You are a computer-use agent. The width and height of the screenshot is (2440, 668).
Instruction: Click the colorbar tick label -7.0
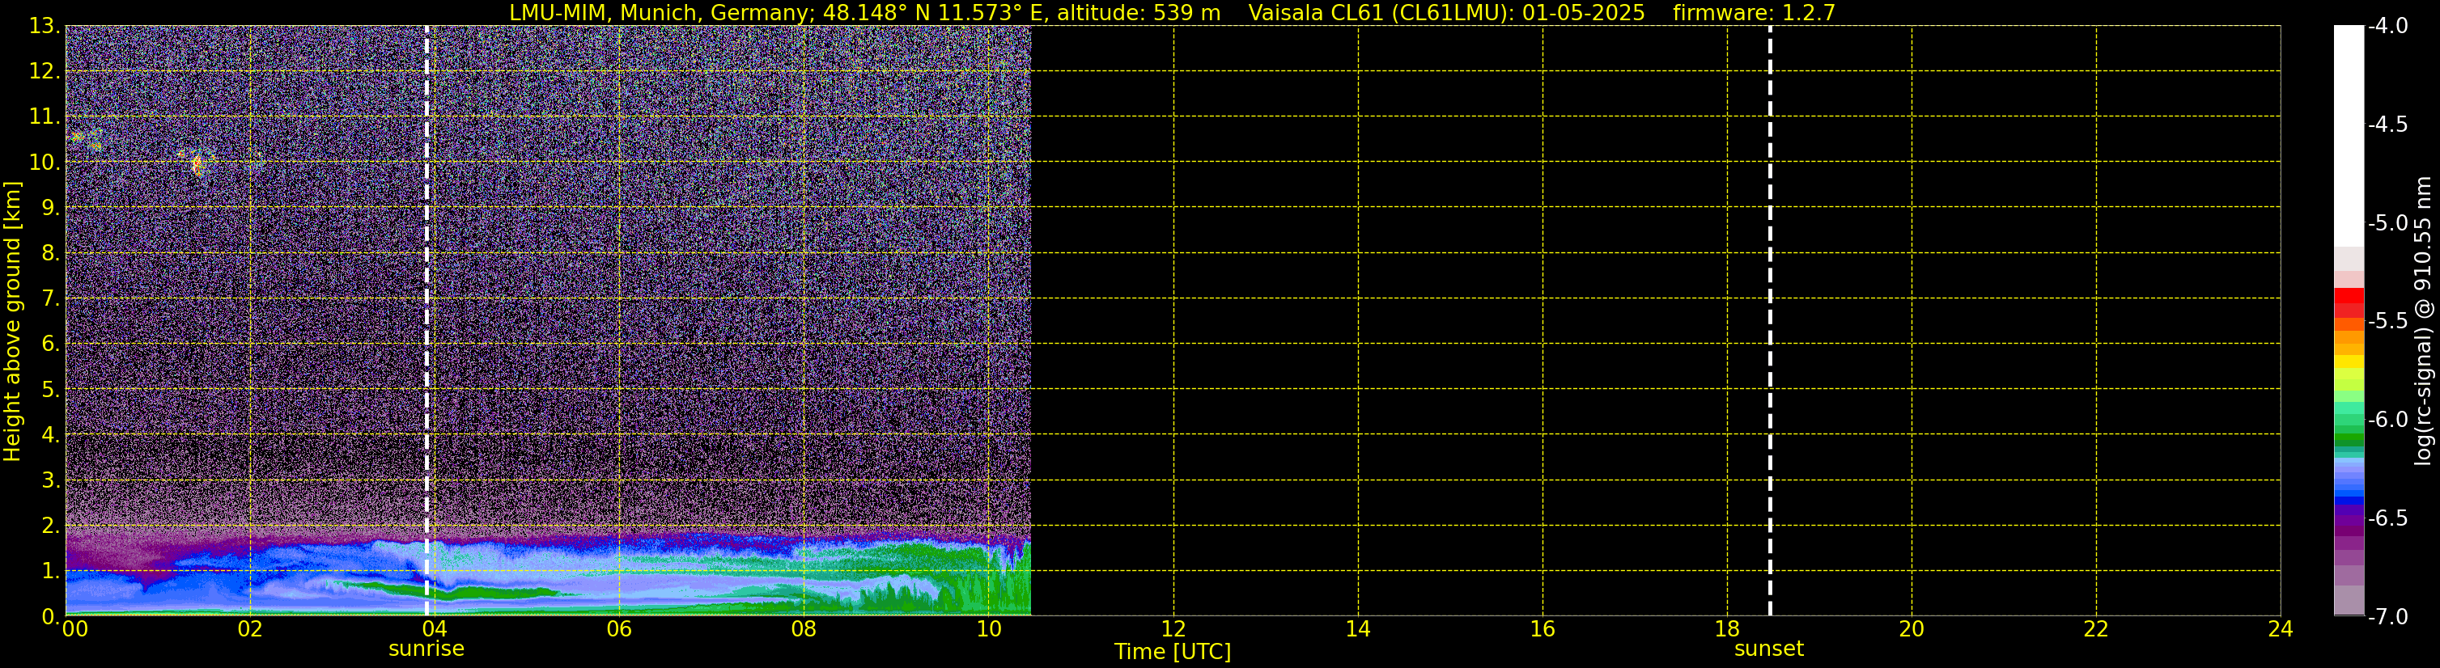coord(2388,617)
